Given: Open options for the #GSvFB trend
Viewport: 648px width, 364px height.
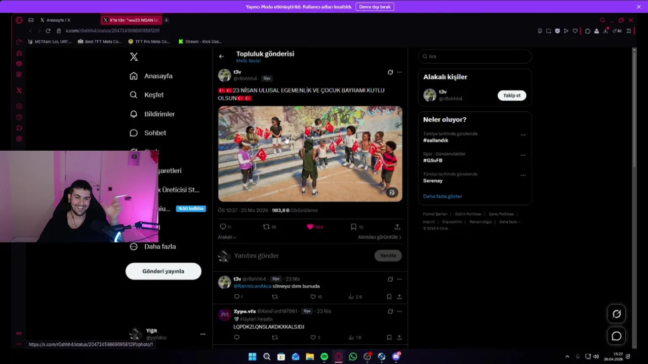Looking at the screenshot, I should [523, 155].
